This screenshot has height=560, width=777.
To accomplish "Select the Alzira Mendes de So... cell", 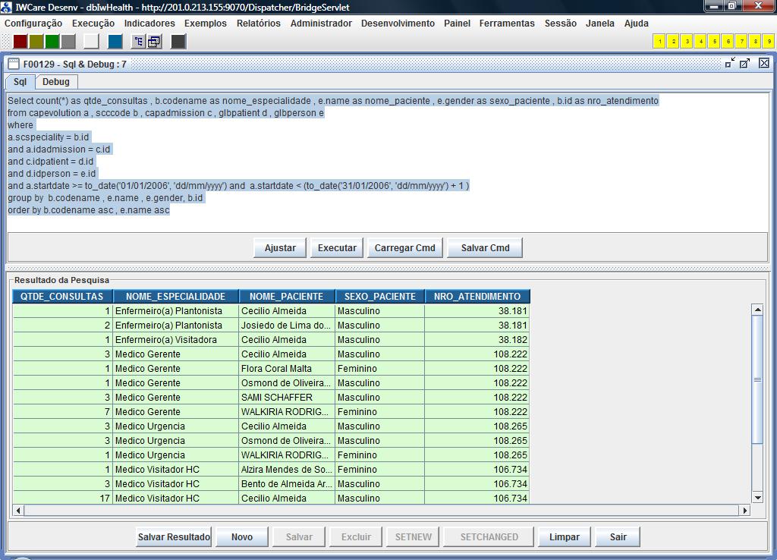I will tap(287, 469).
